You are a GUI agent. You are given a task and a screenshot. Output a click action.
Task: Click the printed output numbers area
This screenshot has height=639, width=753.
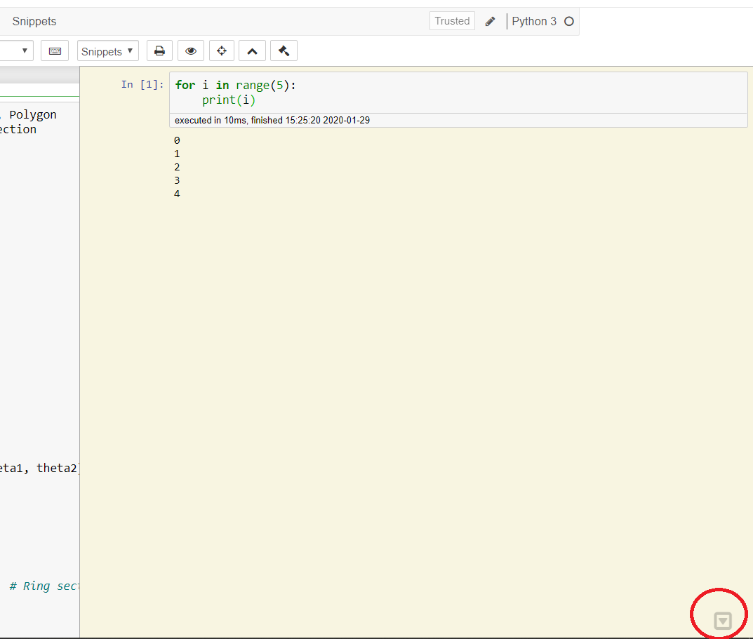point(177,167)
